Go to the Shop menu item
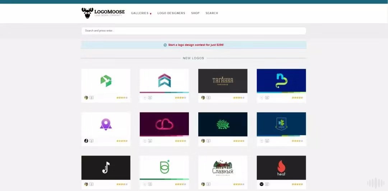This screenshot has width=388, height=191. (x=195, y=13)
